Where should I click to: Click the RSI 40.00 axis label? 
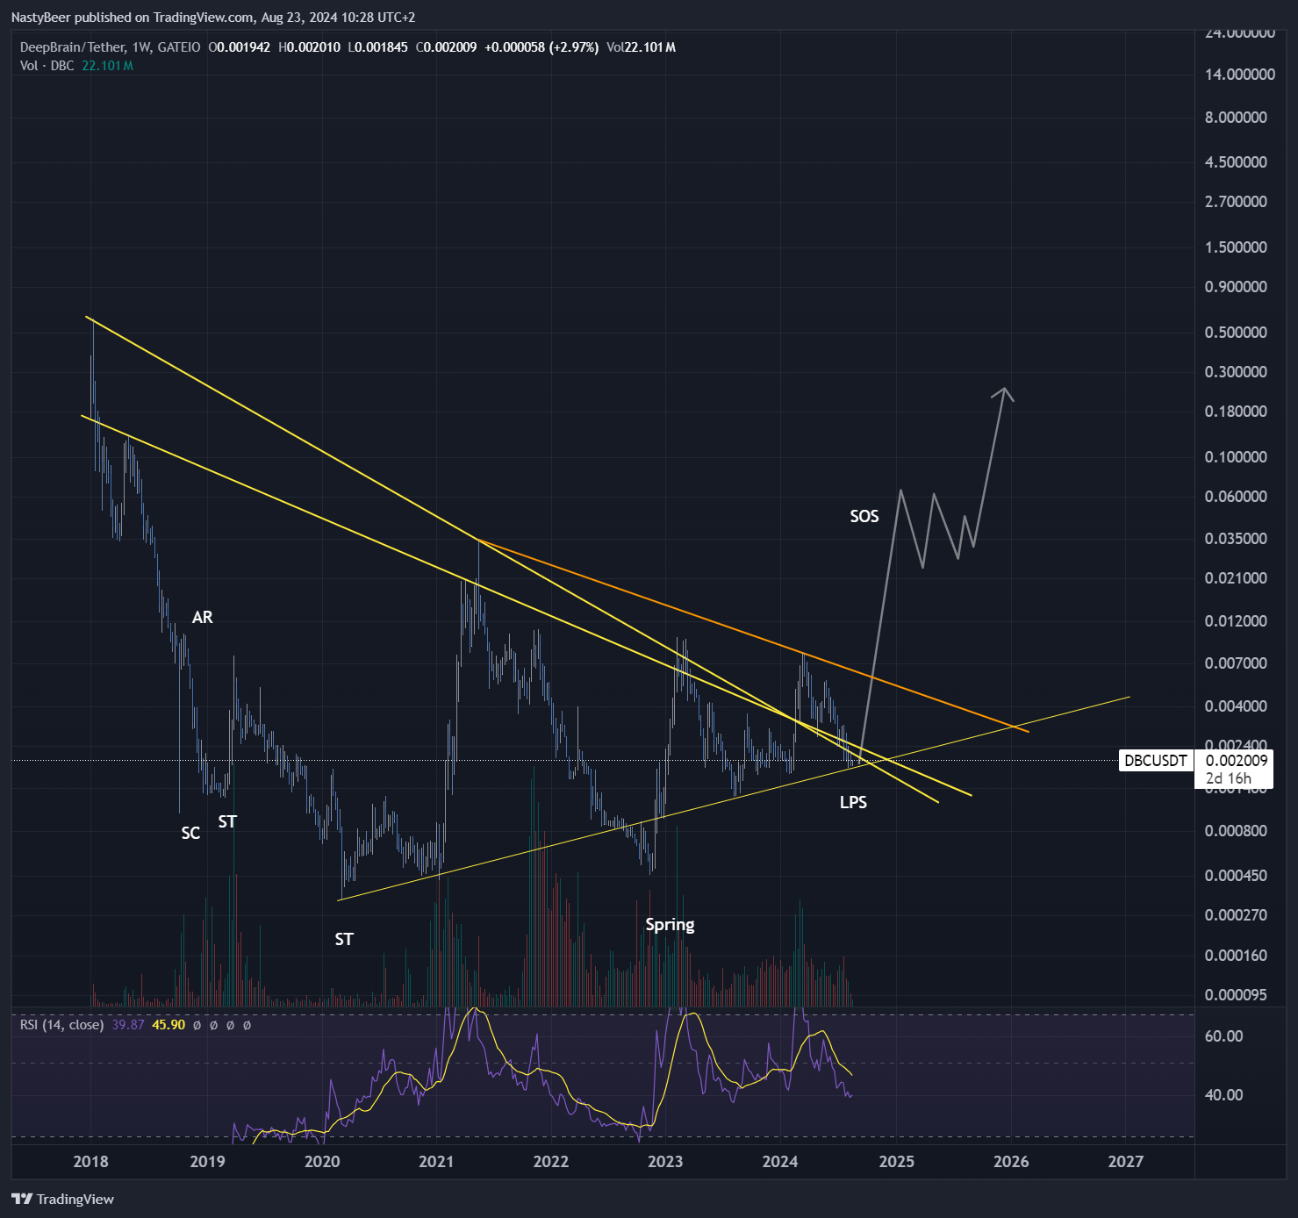[1224, 1095]
